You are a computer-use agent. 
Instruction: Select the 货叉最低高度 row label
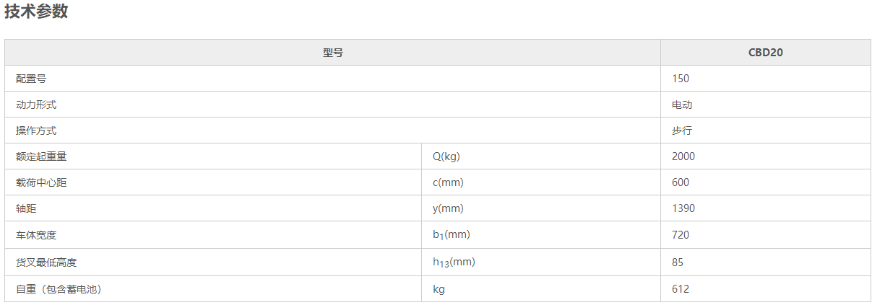pyautogui.click(x=46, y=262)
